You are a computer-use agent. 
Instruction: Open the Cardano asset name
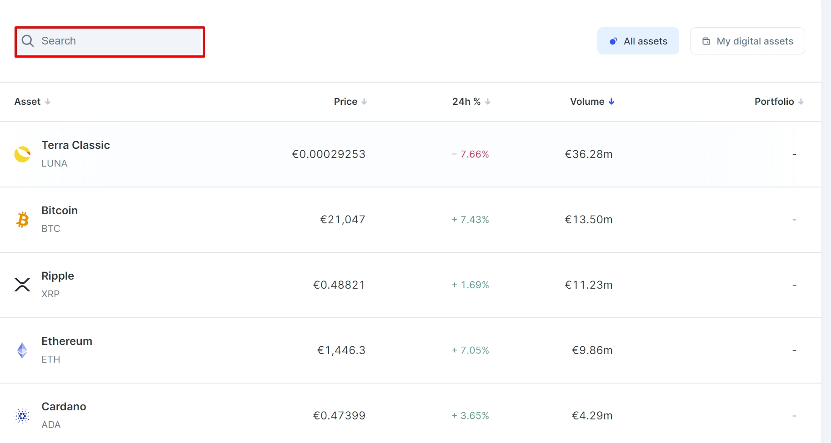[64, 407]
